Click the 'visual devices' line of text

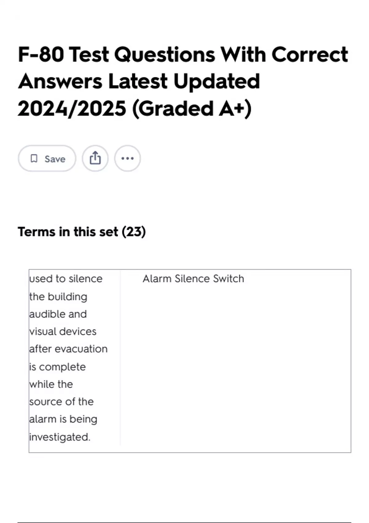[x=63, y=332]
